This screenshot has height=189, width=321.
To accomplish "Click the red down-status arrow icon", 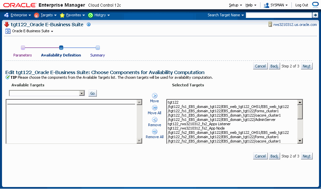I will click(7, 25).
